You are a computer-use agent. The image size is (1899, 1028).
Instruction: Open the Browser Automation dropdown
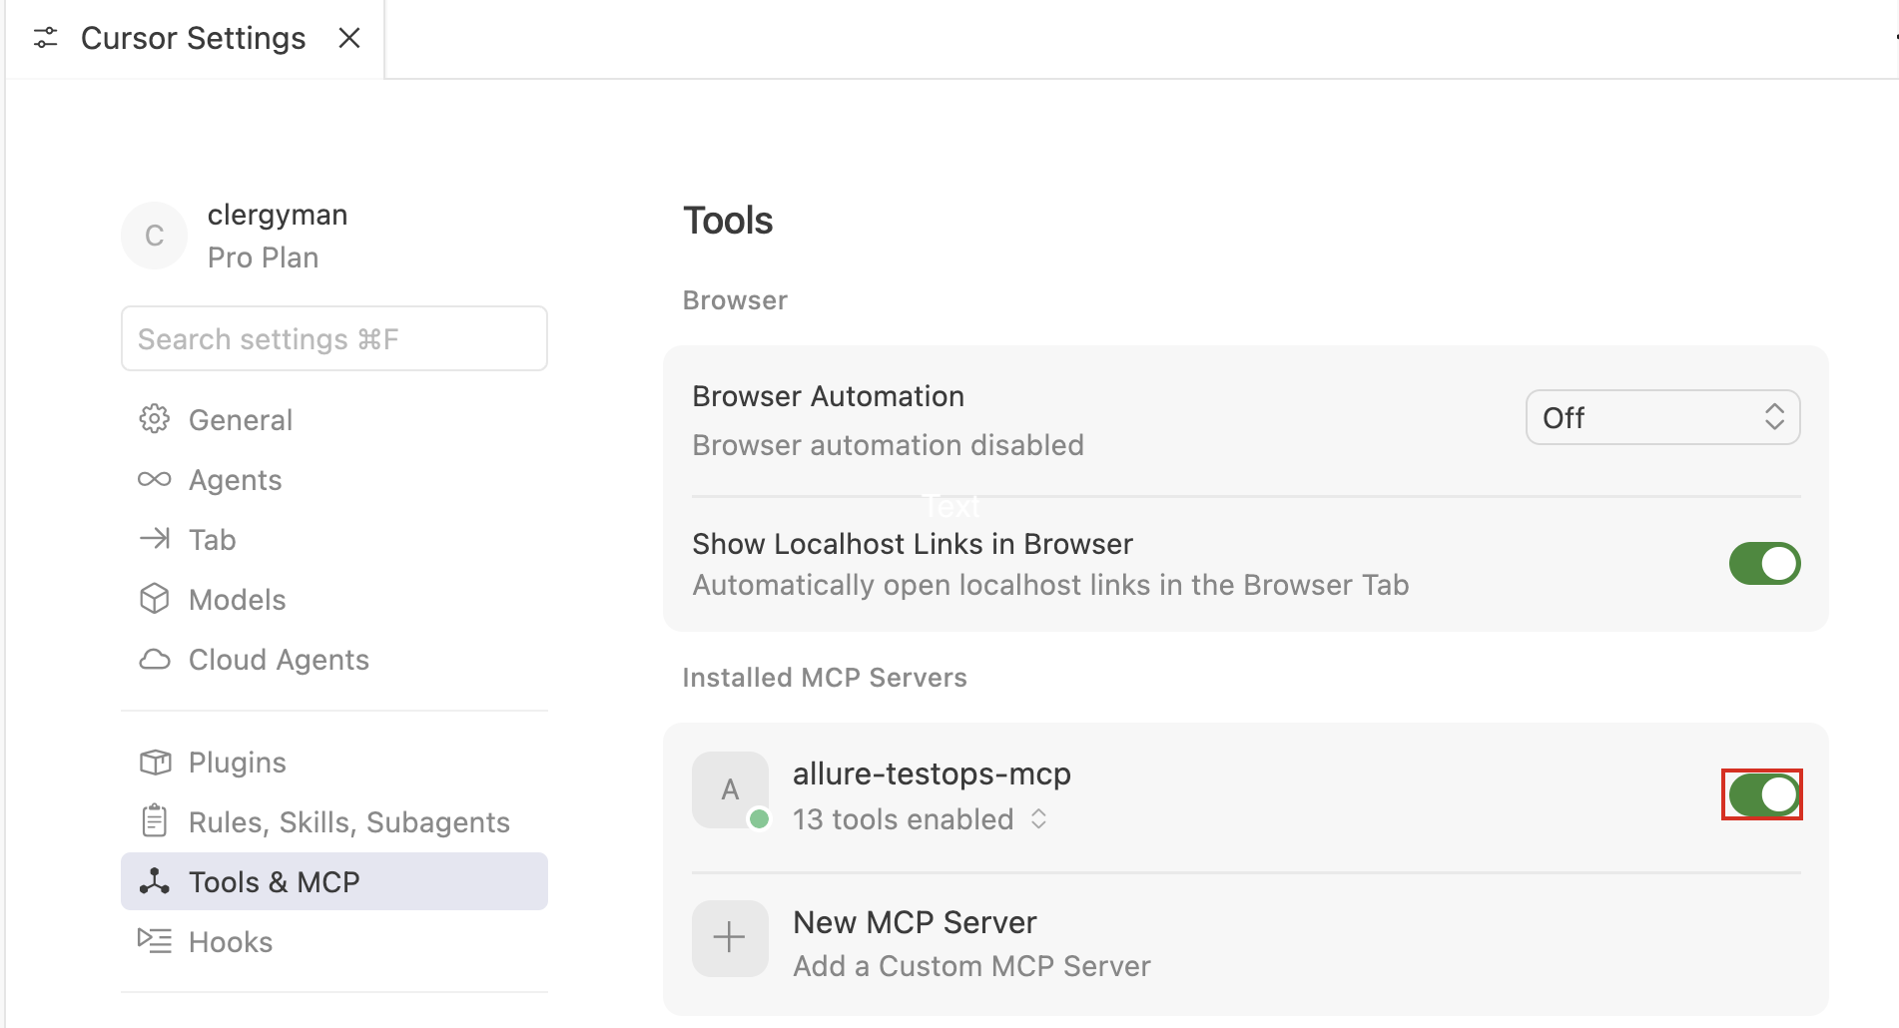pyautogui.click(x=1661, y=417)
